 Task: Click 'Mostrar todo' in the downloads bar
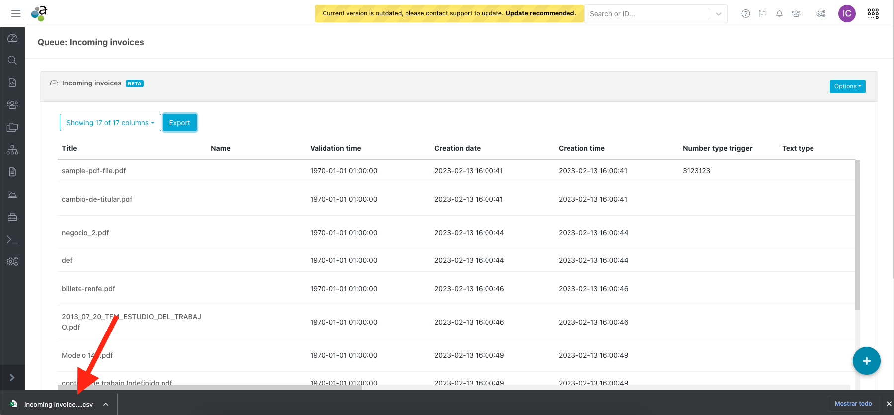(x=853, y=404)
